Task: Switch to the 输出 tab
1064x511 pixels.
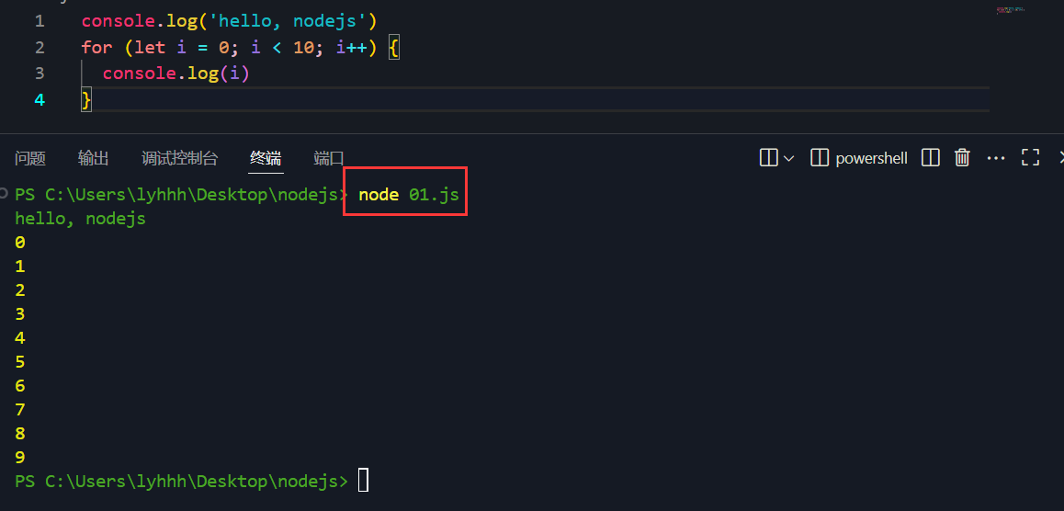Action: (93, 159)
